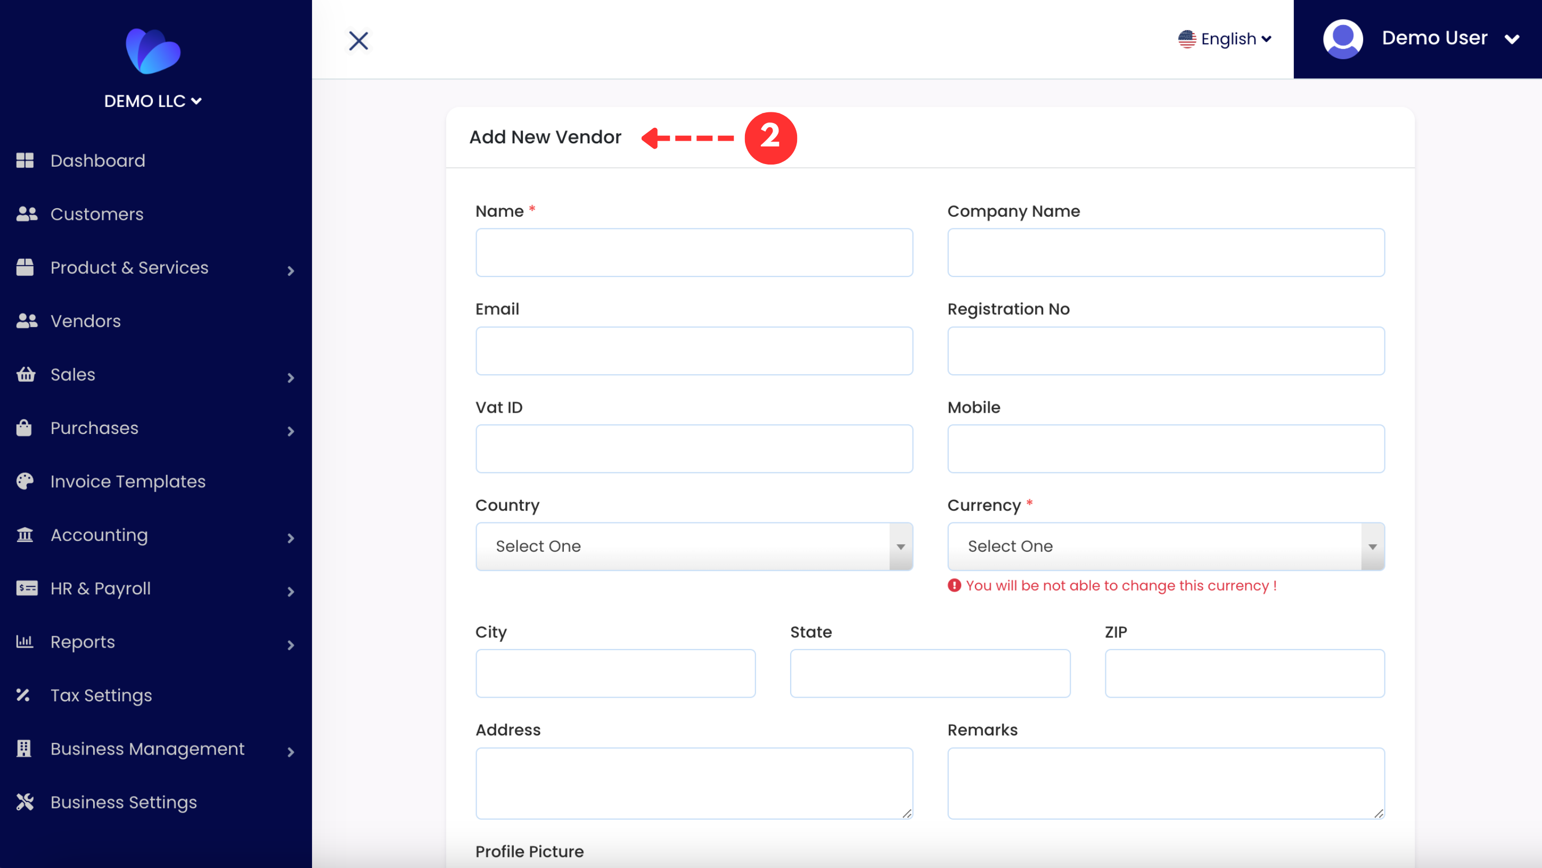Click inside the Remarks textarea
Screen dimensions: 1542x868
pos(1166,783)
